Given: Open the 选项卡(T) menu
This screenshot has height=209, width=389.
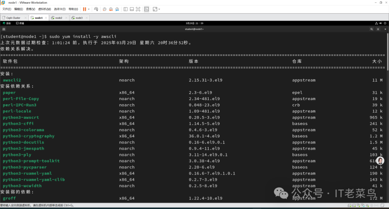Looking at the screenshot, I should coord(60,9).
